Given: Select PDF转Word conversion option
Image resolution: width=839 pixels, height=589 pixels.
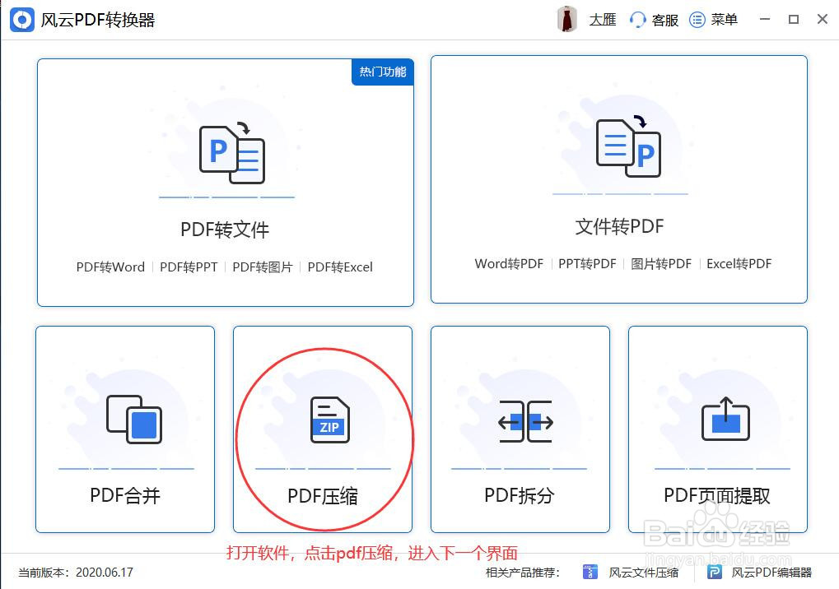Looking at the screenshot, I should tap(110, 267).
